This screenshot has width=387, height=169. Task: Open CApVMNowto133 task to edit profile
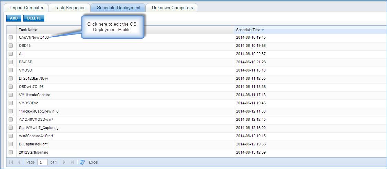34,37
